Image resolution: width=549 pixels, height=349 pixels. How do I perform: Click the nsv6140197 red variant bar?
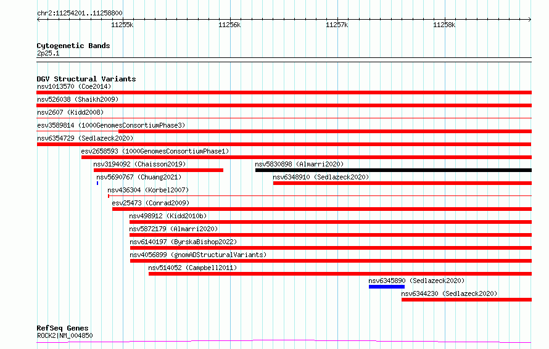coord(331,248)
